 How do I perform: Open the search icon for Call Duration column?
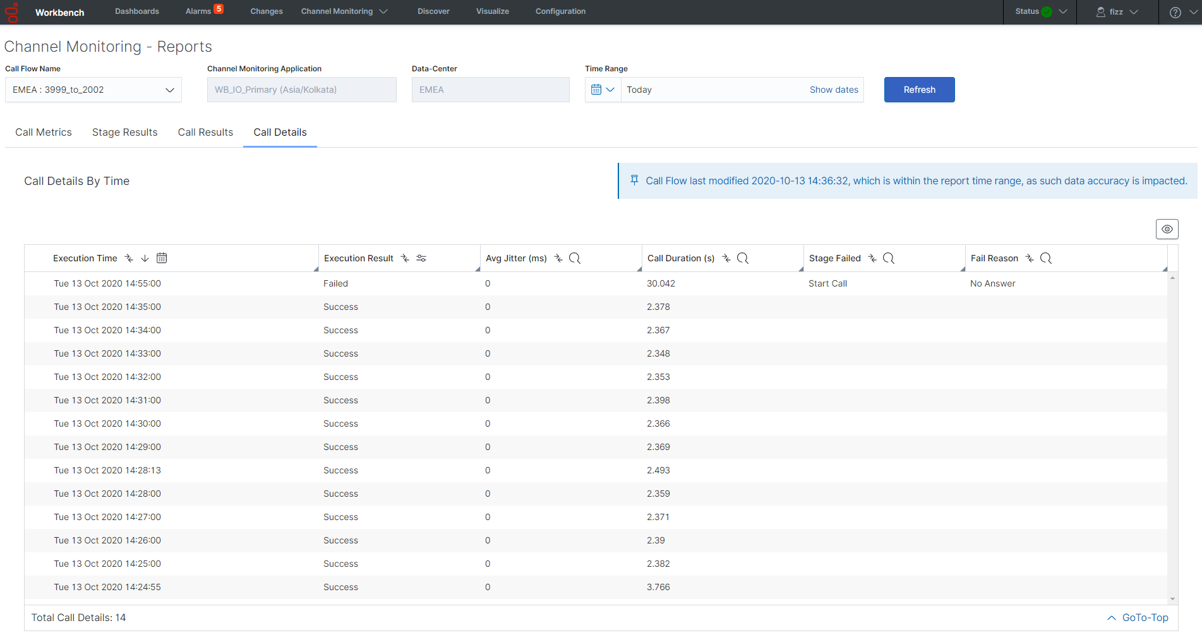pos(743,258)
